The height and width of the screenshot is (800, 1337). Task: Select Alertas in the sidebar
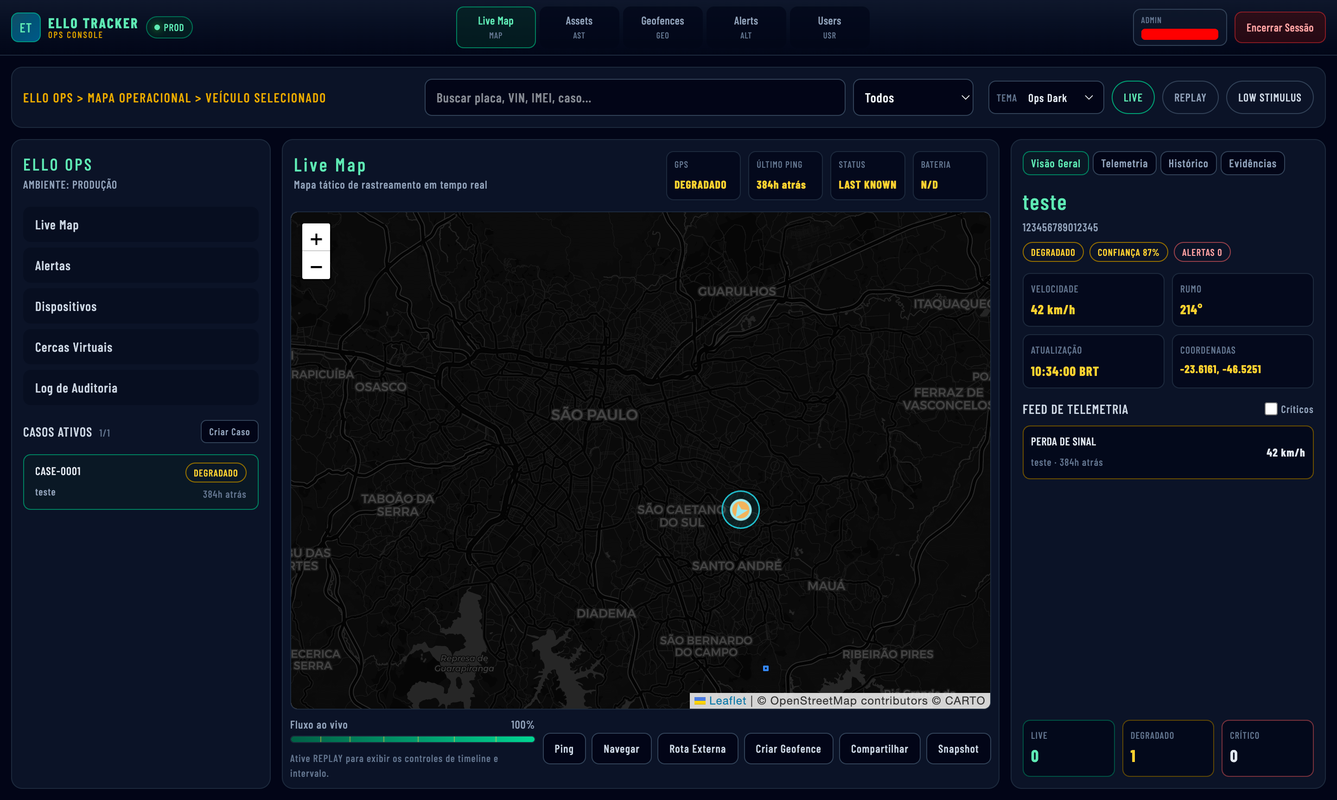coord(141,266)
